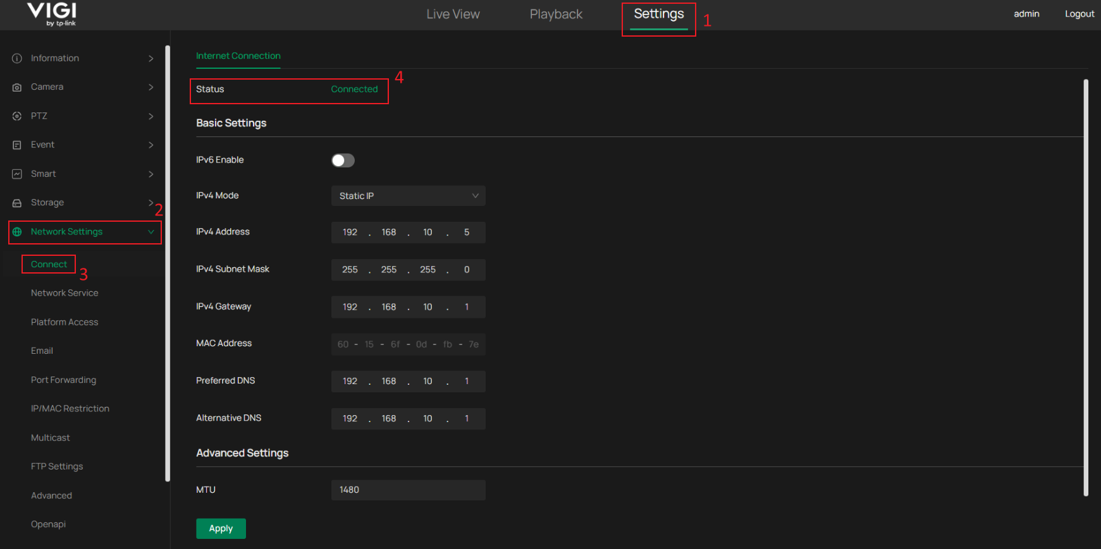
Task: Click the Logout link
Action: click(1079, 14)
